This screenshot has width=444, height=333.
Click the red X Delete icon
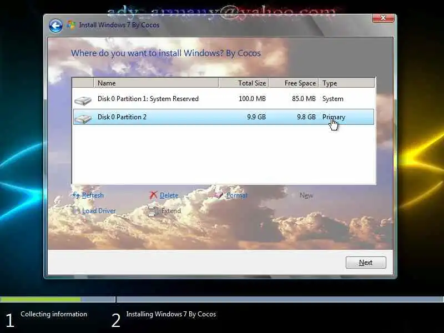click(154, 195)
